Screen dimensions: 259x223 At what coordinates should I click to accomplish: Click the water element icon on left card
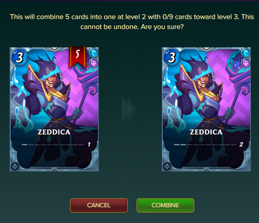(94, 53)
